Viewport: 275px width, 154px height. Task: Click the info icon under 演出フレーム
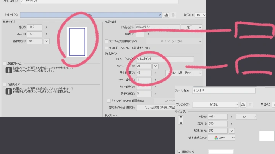(8, 70)
